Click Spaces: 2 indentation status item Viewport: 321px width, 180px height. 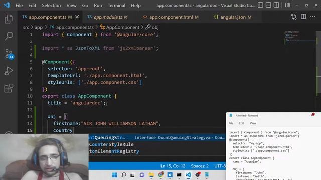(200, 166)
